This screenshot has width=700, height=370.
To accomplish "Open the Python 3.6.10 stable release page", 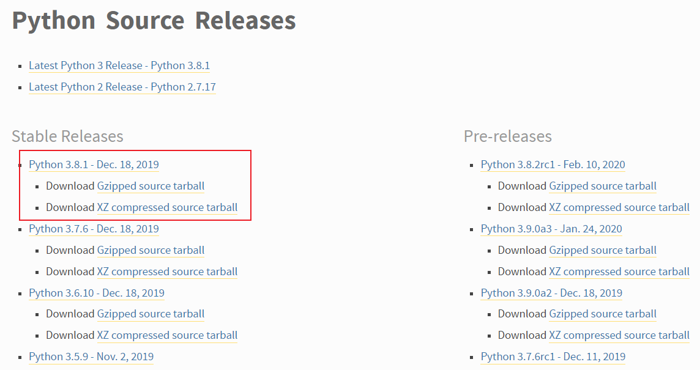I will (97, 293).
